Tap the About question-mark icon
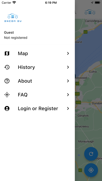Viewport: 102px width, 181px height. point(7,81)
